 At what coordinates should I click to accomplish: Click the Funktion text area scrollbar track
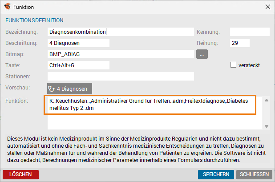tap(266, 113)
